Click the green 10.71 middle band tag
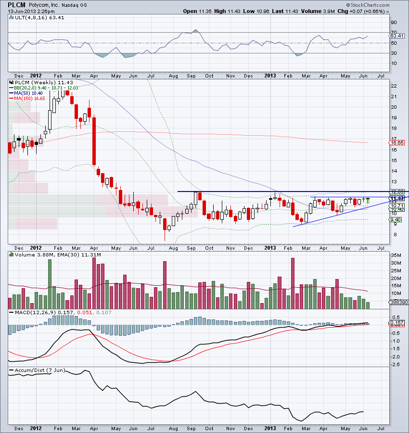 coord(397,206)
